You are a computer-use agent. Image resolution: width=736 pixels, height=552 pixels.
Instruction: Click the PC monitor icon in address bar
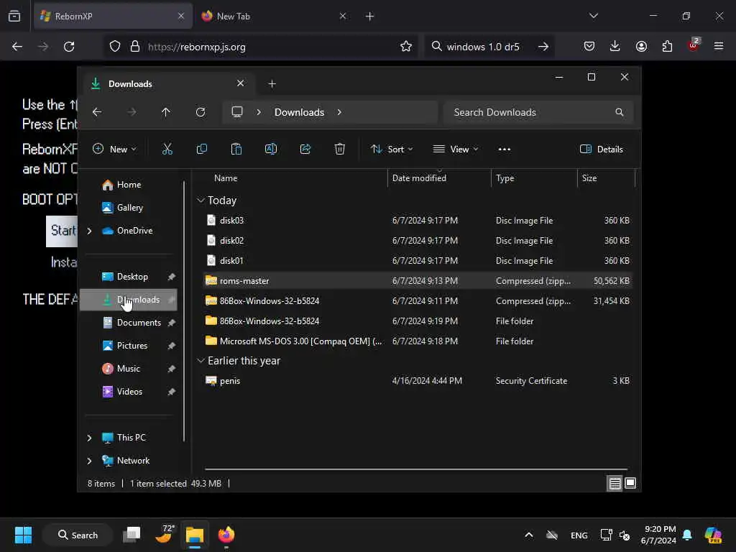(x=237, y=112)
